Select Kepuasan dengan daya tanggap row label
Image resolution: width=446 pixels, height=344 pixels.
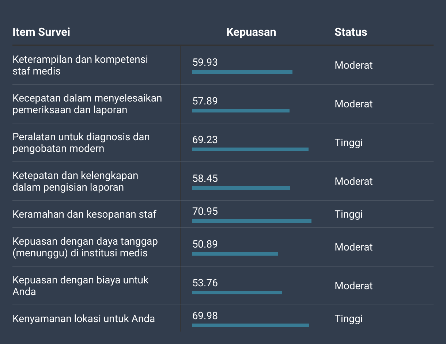click(x=85, y=247)
